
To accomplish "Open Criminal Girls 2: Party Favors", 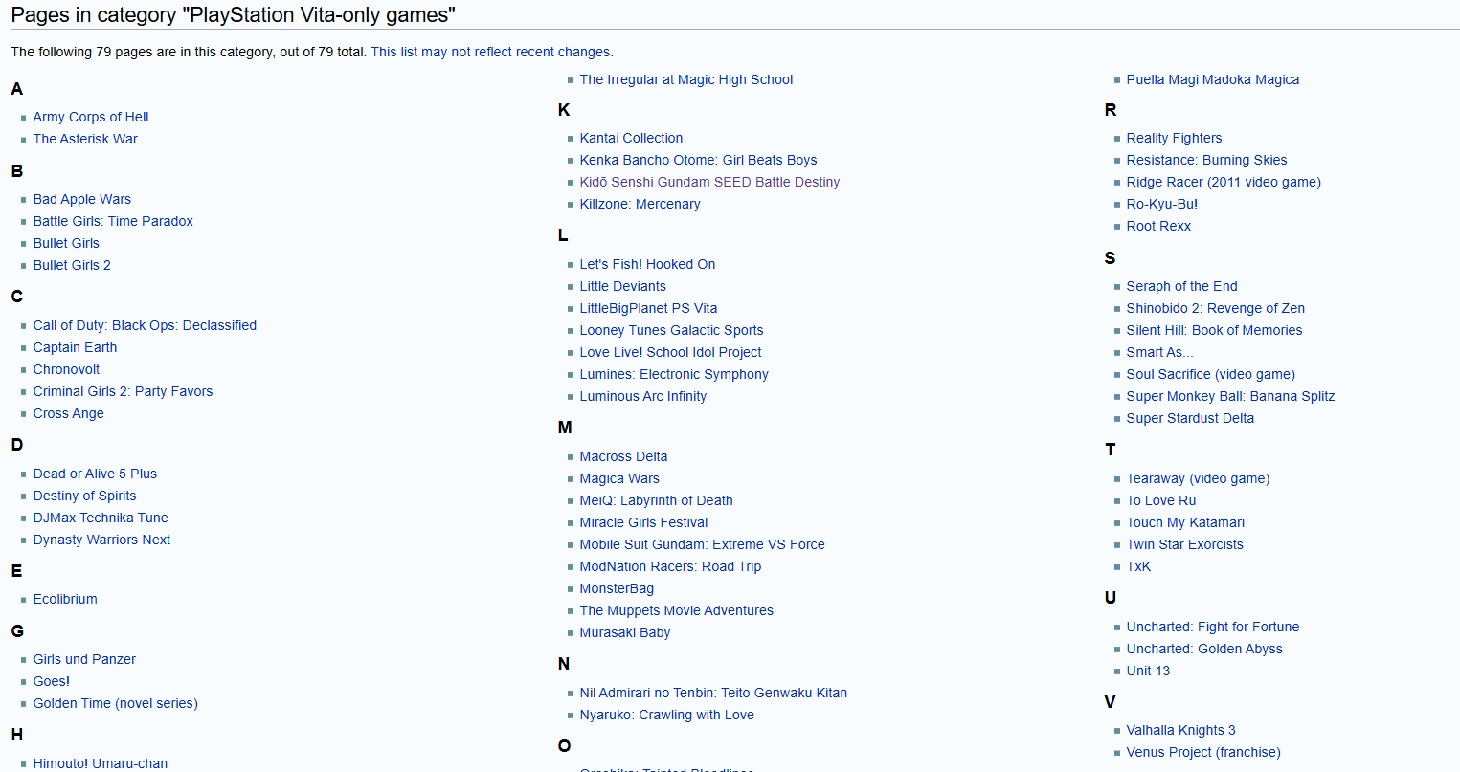I will tap(123, 391).
